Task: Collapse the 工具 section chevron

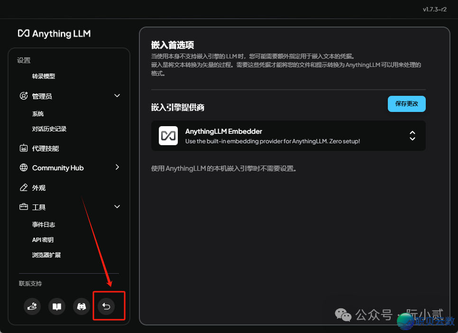Action: coord(117,206)
